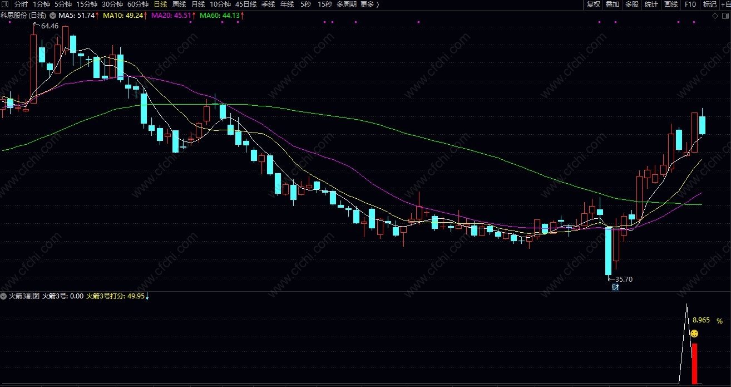The height and width of the screenshot is (387, 731).
Task: Select the 60分钟 period tab
Action: pyautogui.click(x=138, y=4)
